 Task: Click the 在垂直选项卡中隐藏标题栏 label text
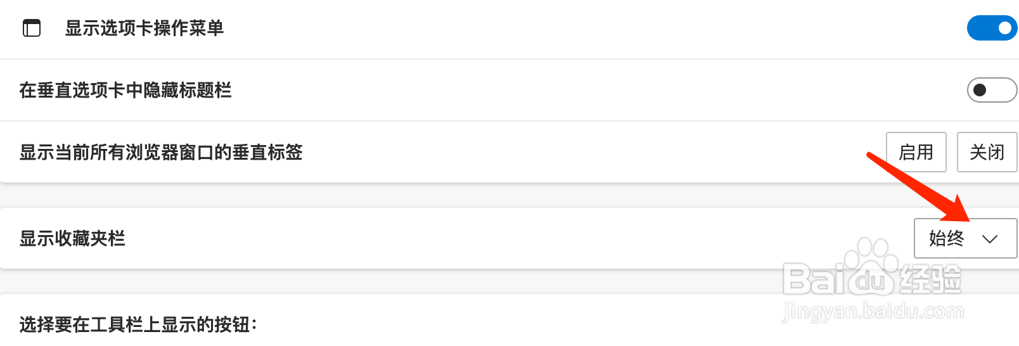tap(125, 90)
